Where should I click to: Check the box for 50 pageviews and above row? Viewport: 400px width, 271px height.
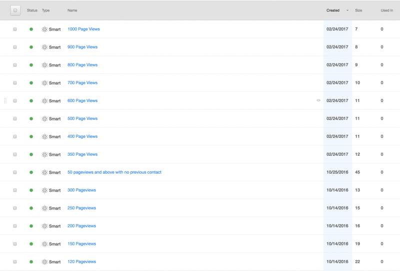[15, 172]
